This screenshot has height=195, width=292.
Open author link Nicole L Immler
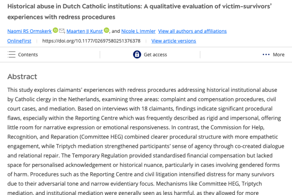138,31
